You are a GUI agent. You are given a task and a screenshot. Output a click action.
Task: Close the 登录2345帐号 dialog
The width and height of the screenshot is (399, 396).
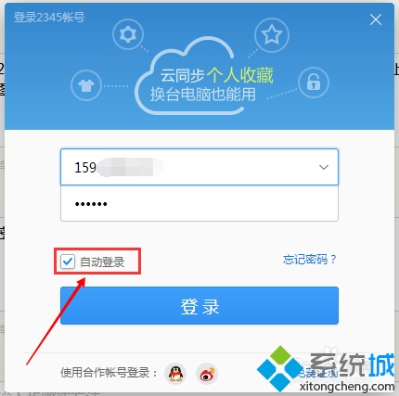[376, 19]
